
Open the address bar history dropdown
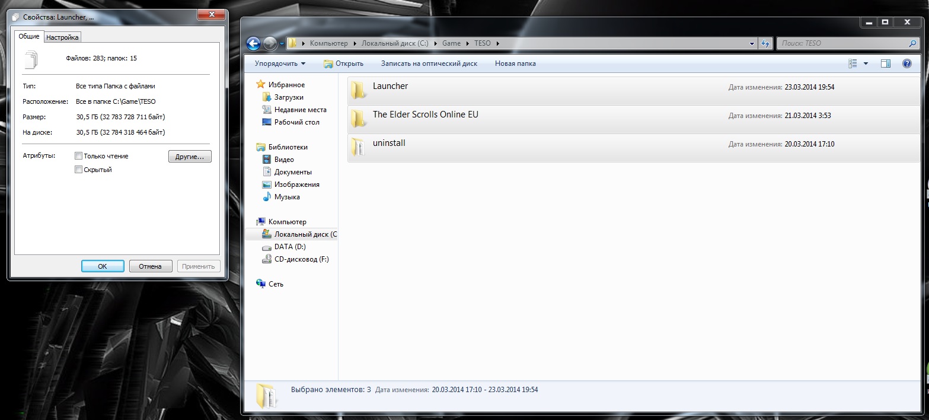point(752,43)
